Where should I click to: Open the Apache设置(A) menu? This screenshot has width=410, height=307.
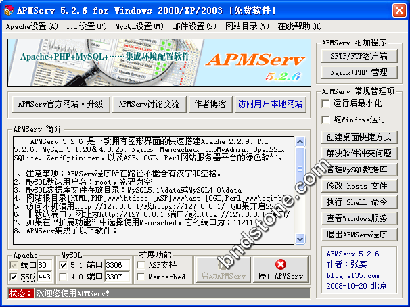(32, 26)
